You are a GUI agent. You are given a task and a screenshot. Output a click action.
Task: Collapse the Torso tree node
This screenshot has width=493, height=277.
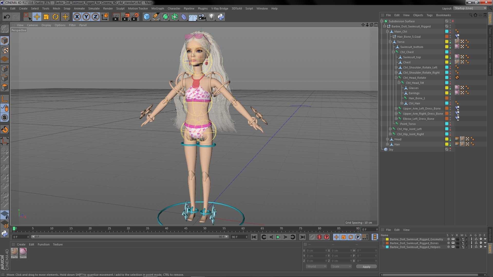[390, 42]
